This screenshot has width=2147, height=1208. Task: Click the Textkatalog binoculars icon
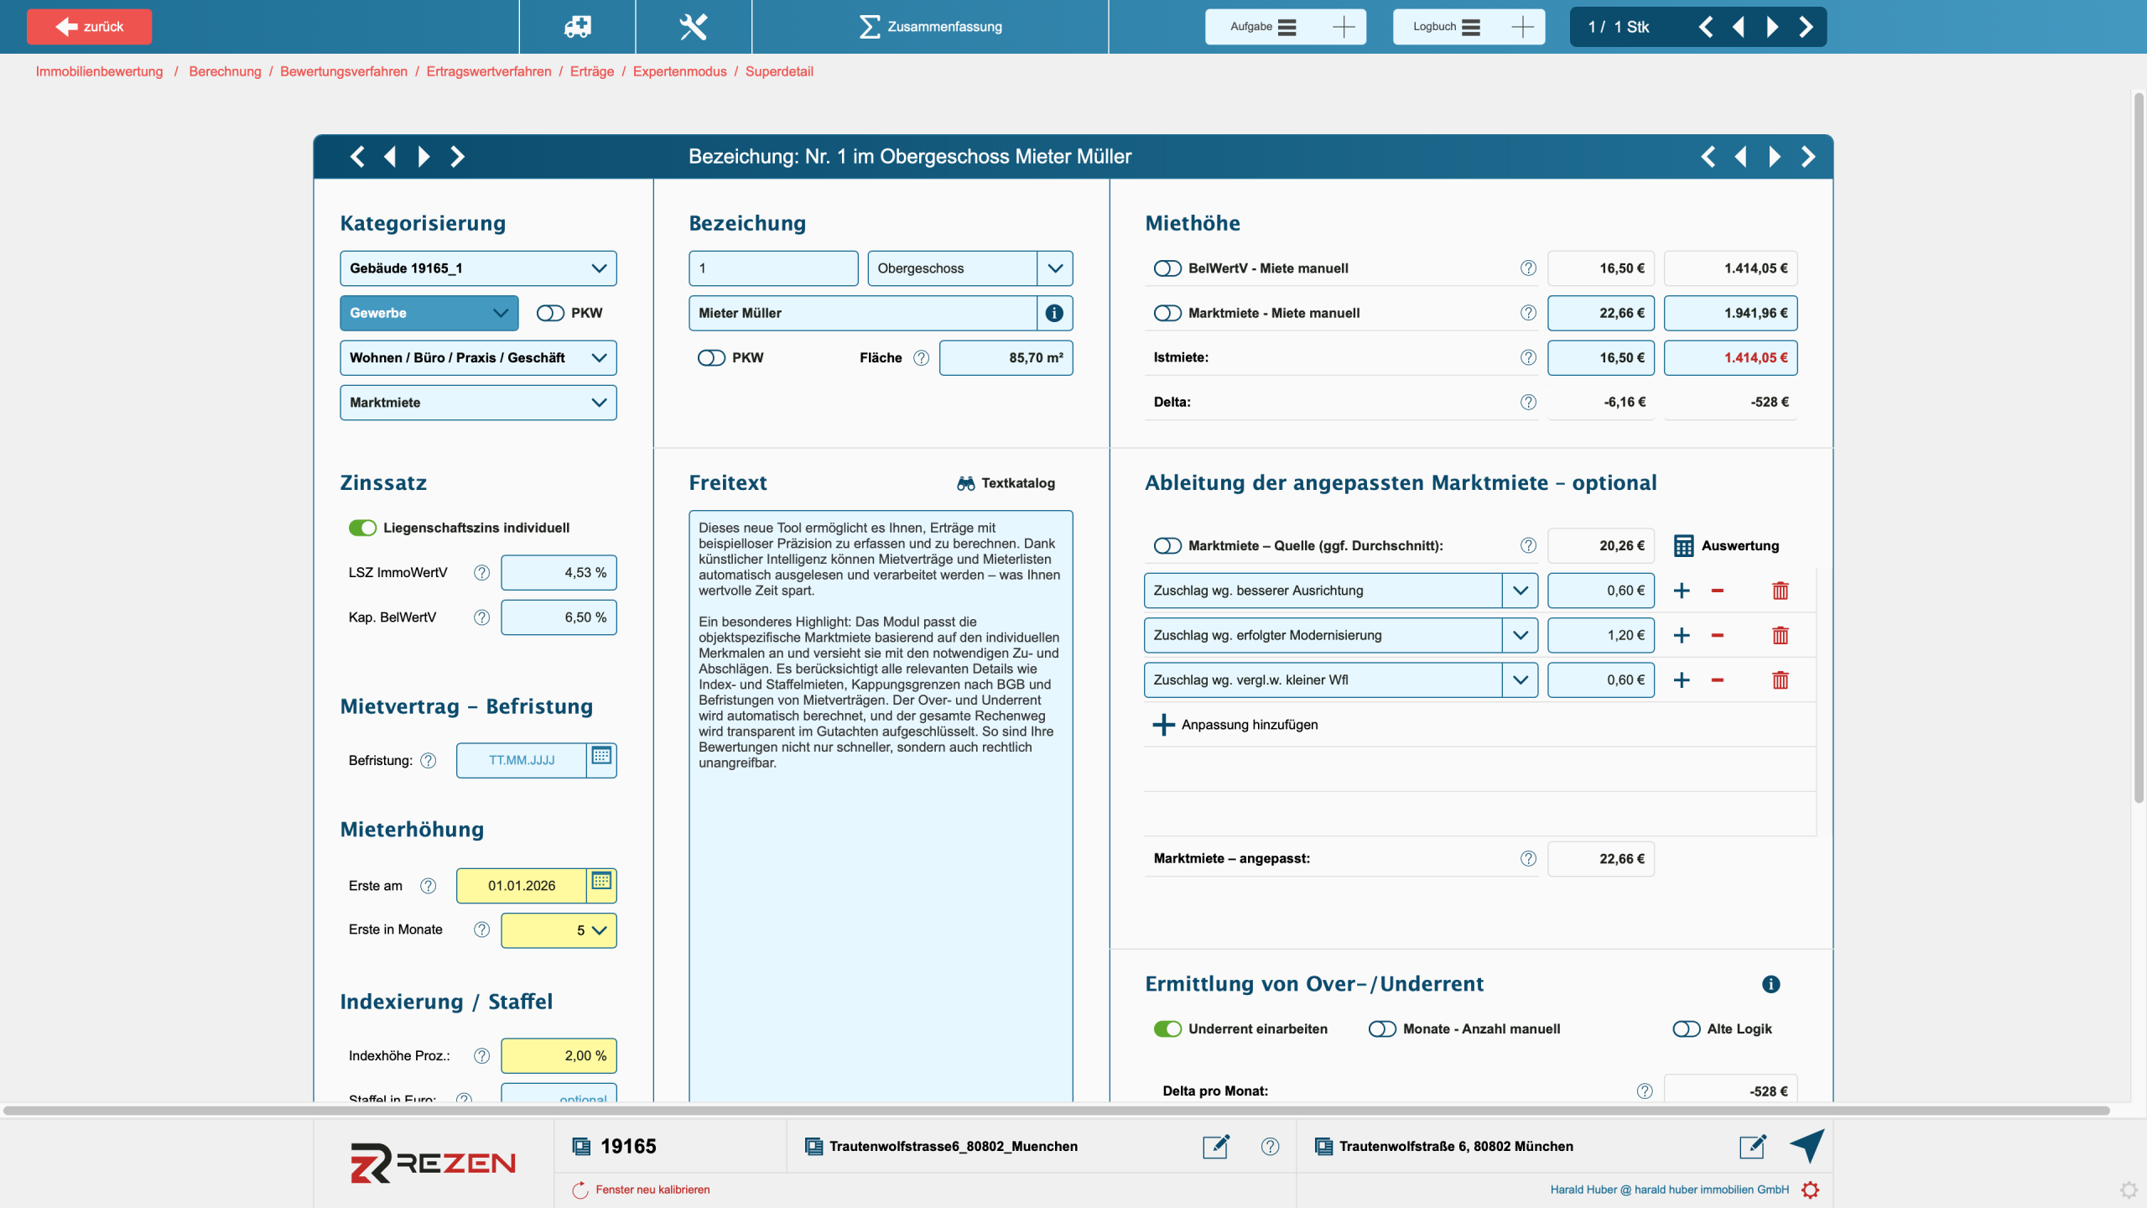(966, 483)
